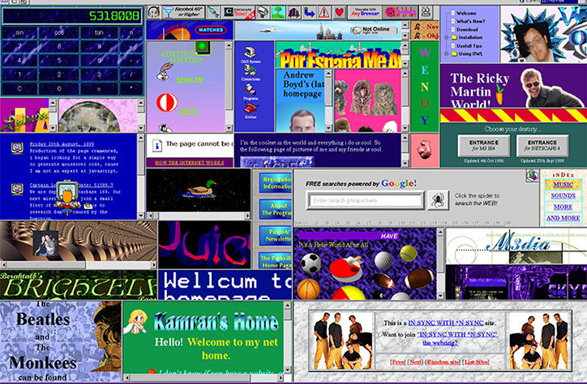Click the spider search button

coord(438,200)
